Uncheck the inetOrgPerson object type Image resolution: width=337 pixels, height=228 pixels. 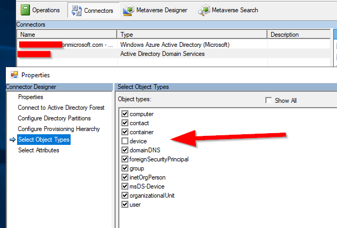(125, 177)
